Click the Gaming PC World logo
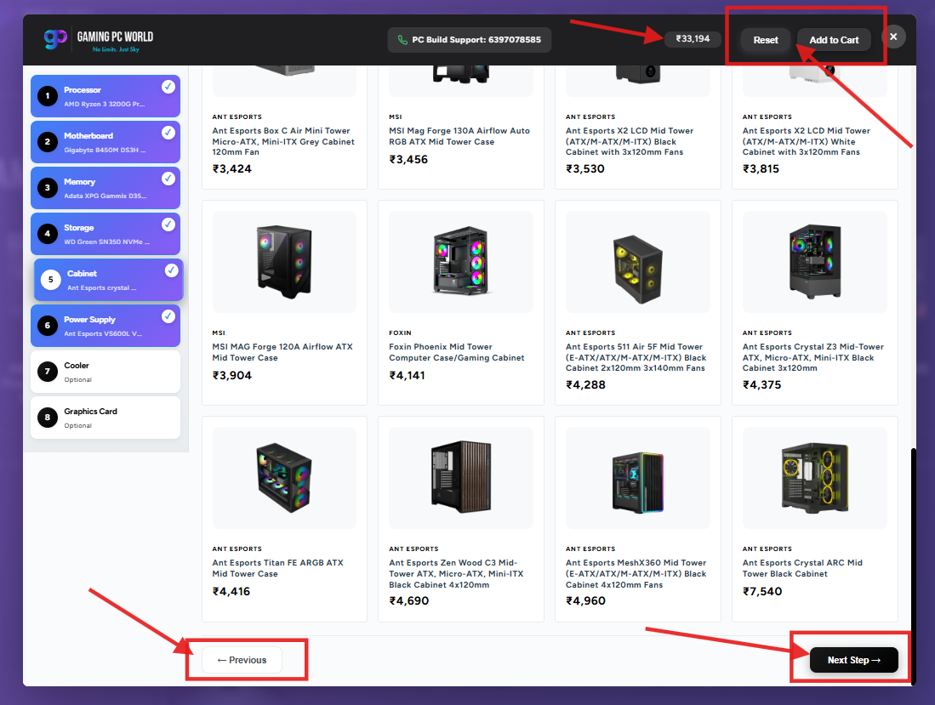The width and height of the screenshot is (935, 705). (99, 40)
